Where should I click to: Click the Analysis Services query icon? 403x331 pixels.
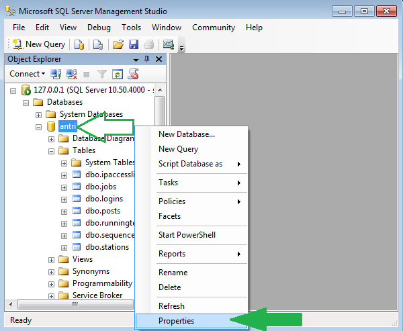tap(98, 44)
